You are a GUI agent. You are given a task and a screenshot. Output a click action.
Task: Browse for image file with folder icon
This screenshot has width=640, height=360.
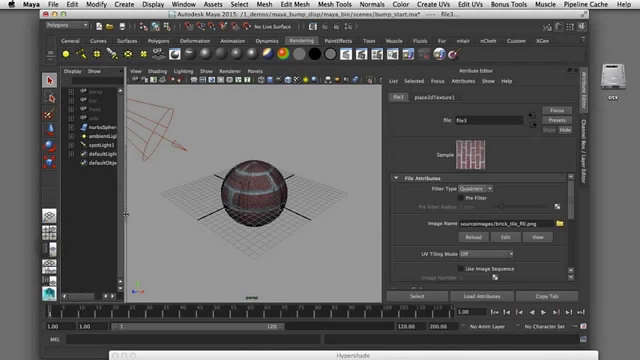point(559,223)
